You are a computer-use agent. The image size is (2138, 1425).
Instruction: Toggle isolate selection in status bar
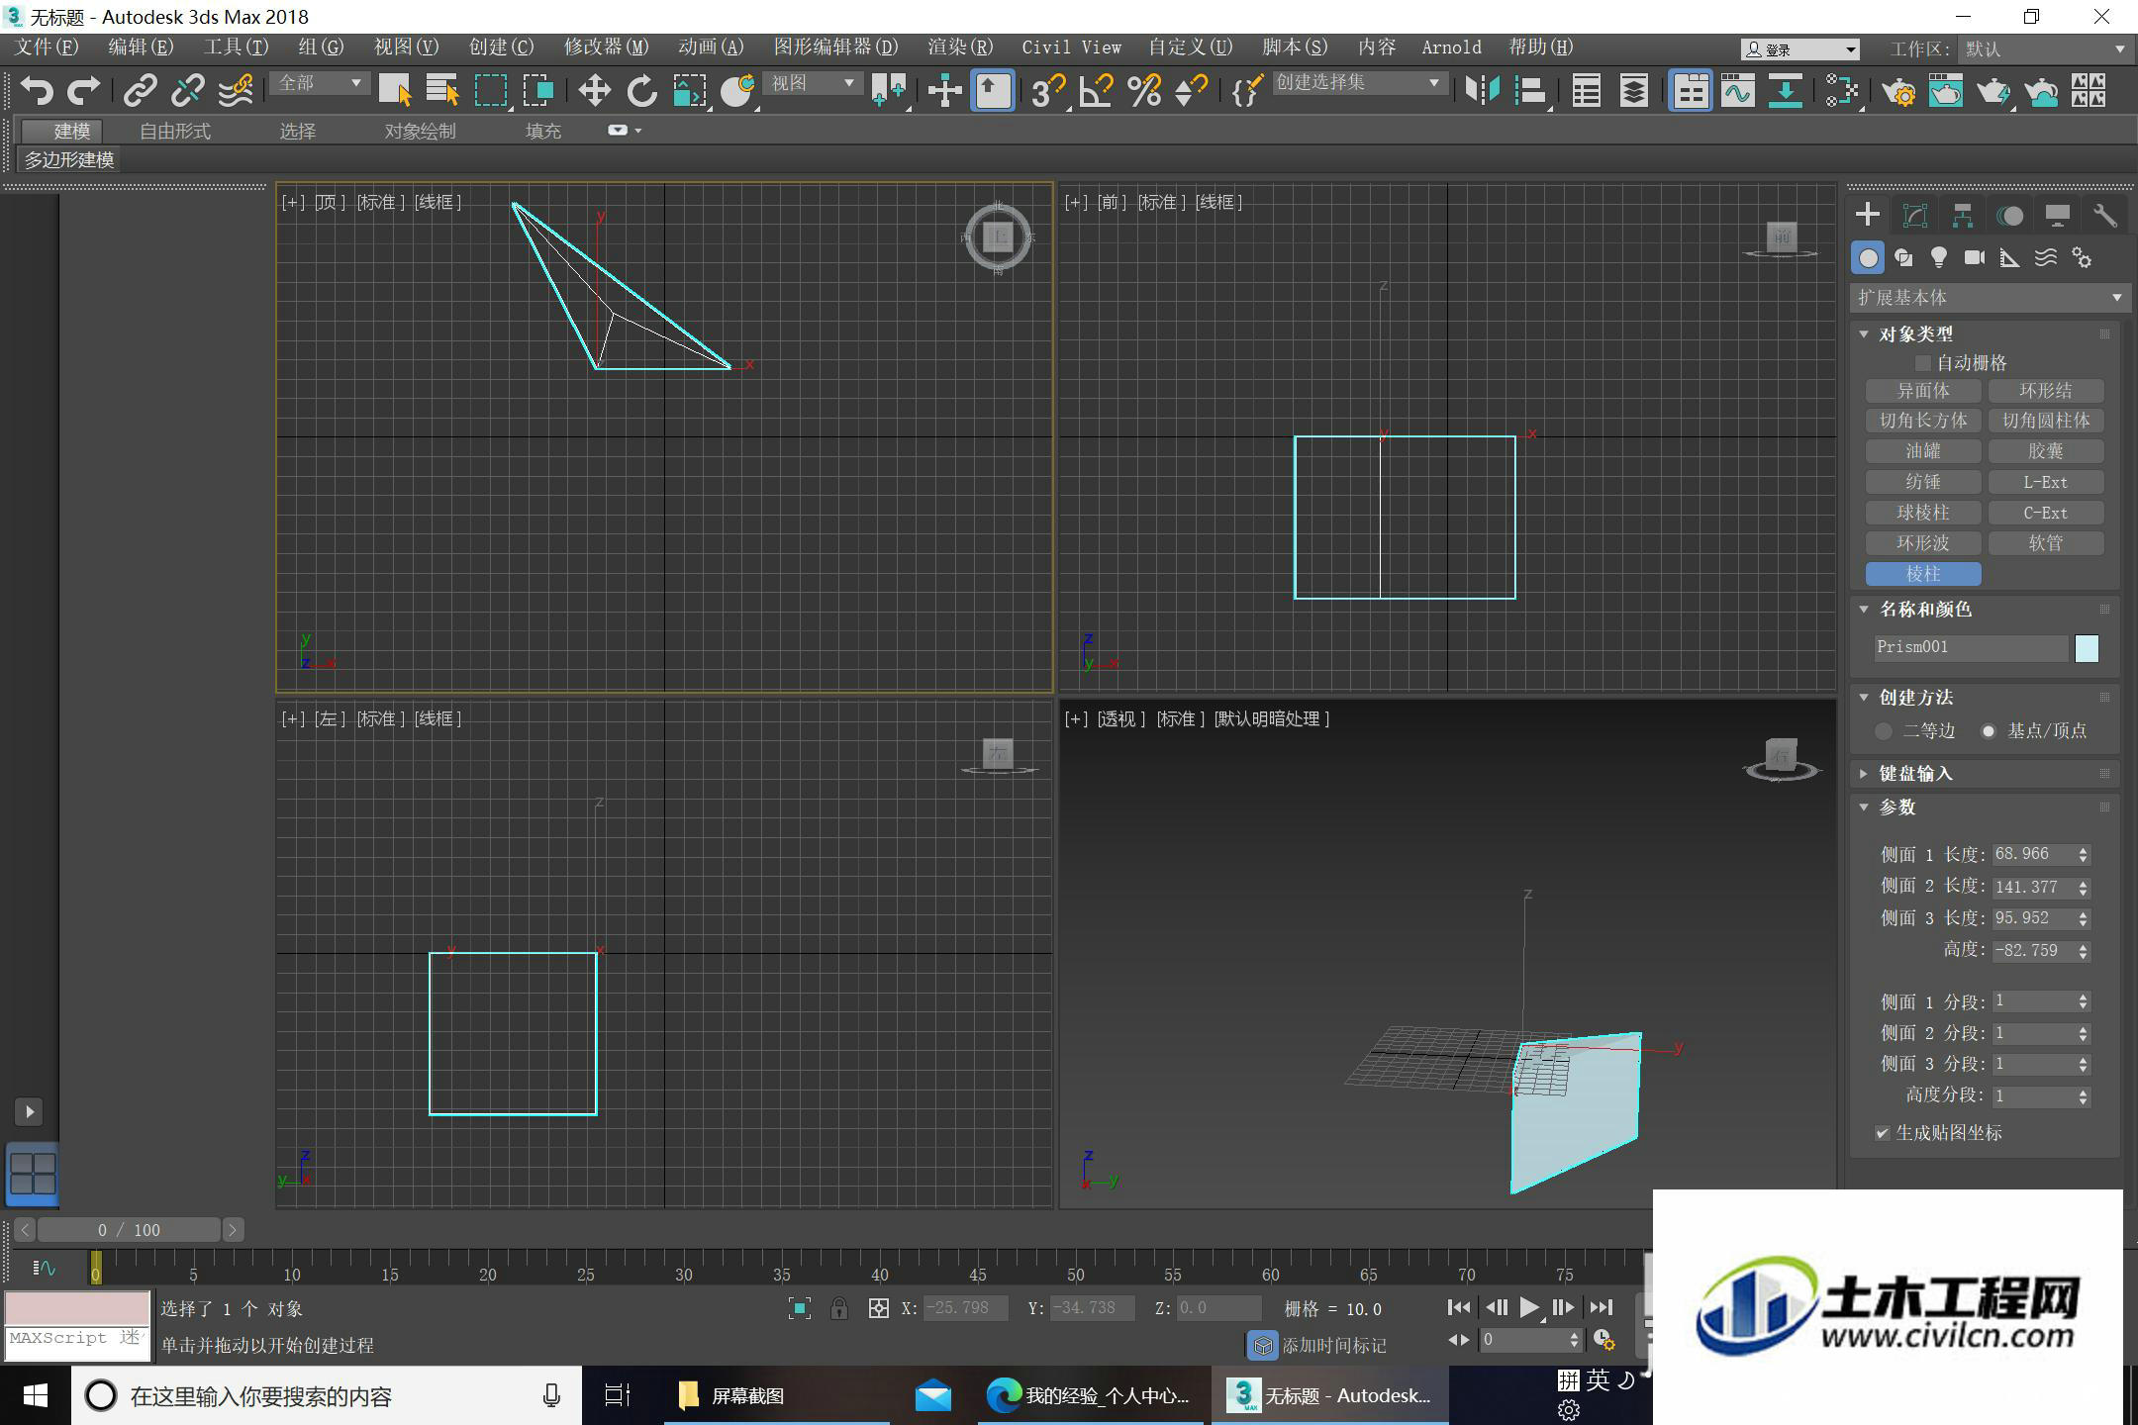pos(800,1308)
